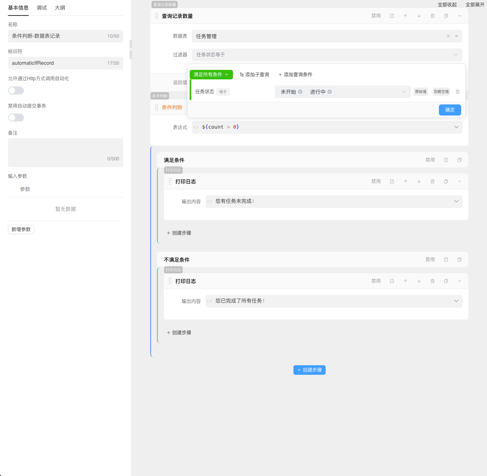
Task: Expand the 表达式 count field dropdown
Action: [456, 127]
